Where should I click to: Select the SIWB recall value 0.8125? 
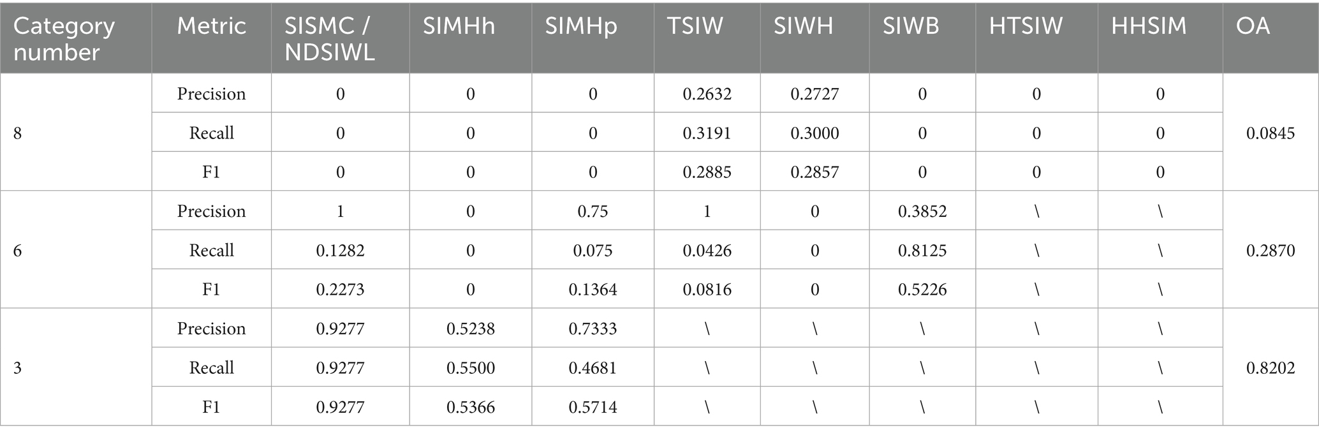click(x=922, y=250)
